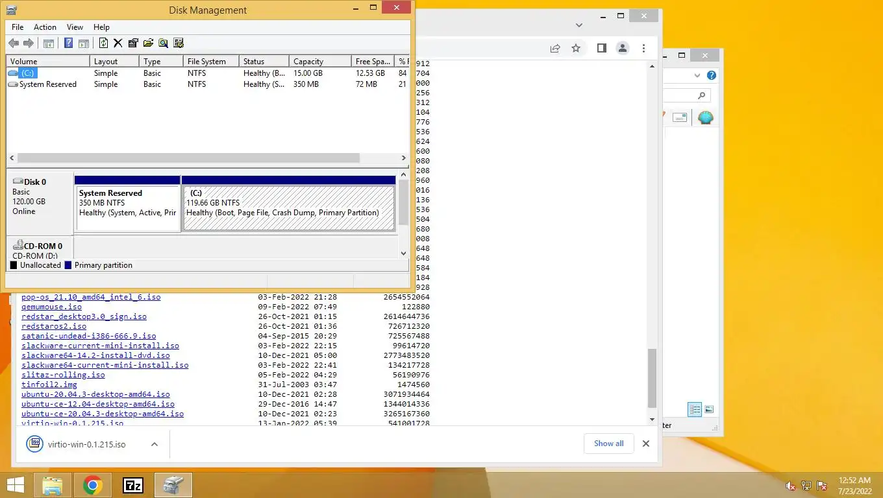Image resolution: width=883 pixels, height=498 pixels.
Task: Open tinfoil2.img link
Action: coord(49,385)
